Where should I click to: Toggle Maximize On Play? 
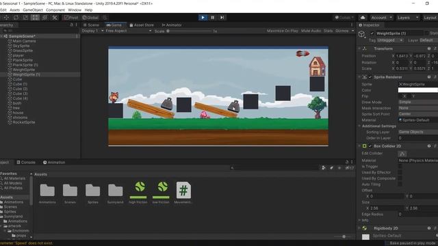pos(283,31)
